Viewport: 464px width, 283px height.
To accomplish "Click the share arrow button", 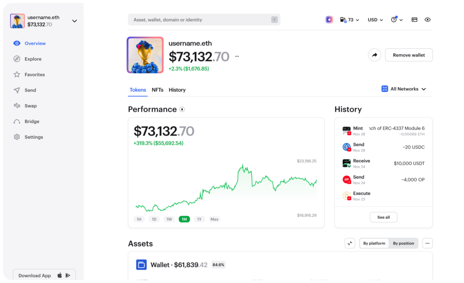I will coord(374,55).
